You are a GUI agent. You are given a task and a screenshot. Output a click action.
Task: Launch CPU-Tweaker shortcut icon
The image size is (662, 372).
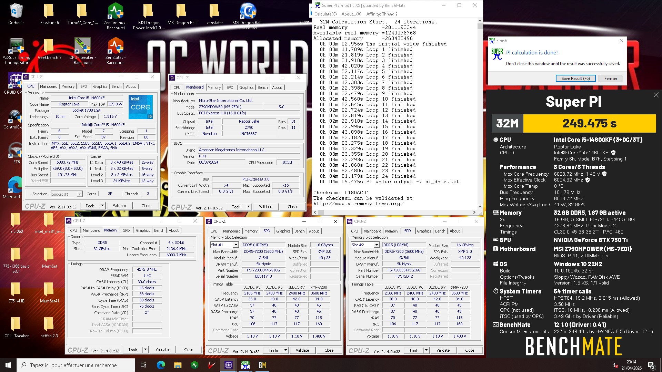tap(82, 51)
